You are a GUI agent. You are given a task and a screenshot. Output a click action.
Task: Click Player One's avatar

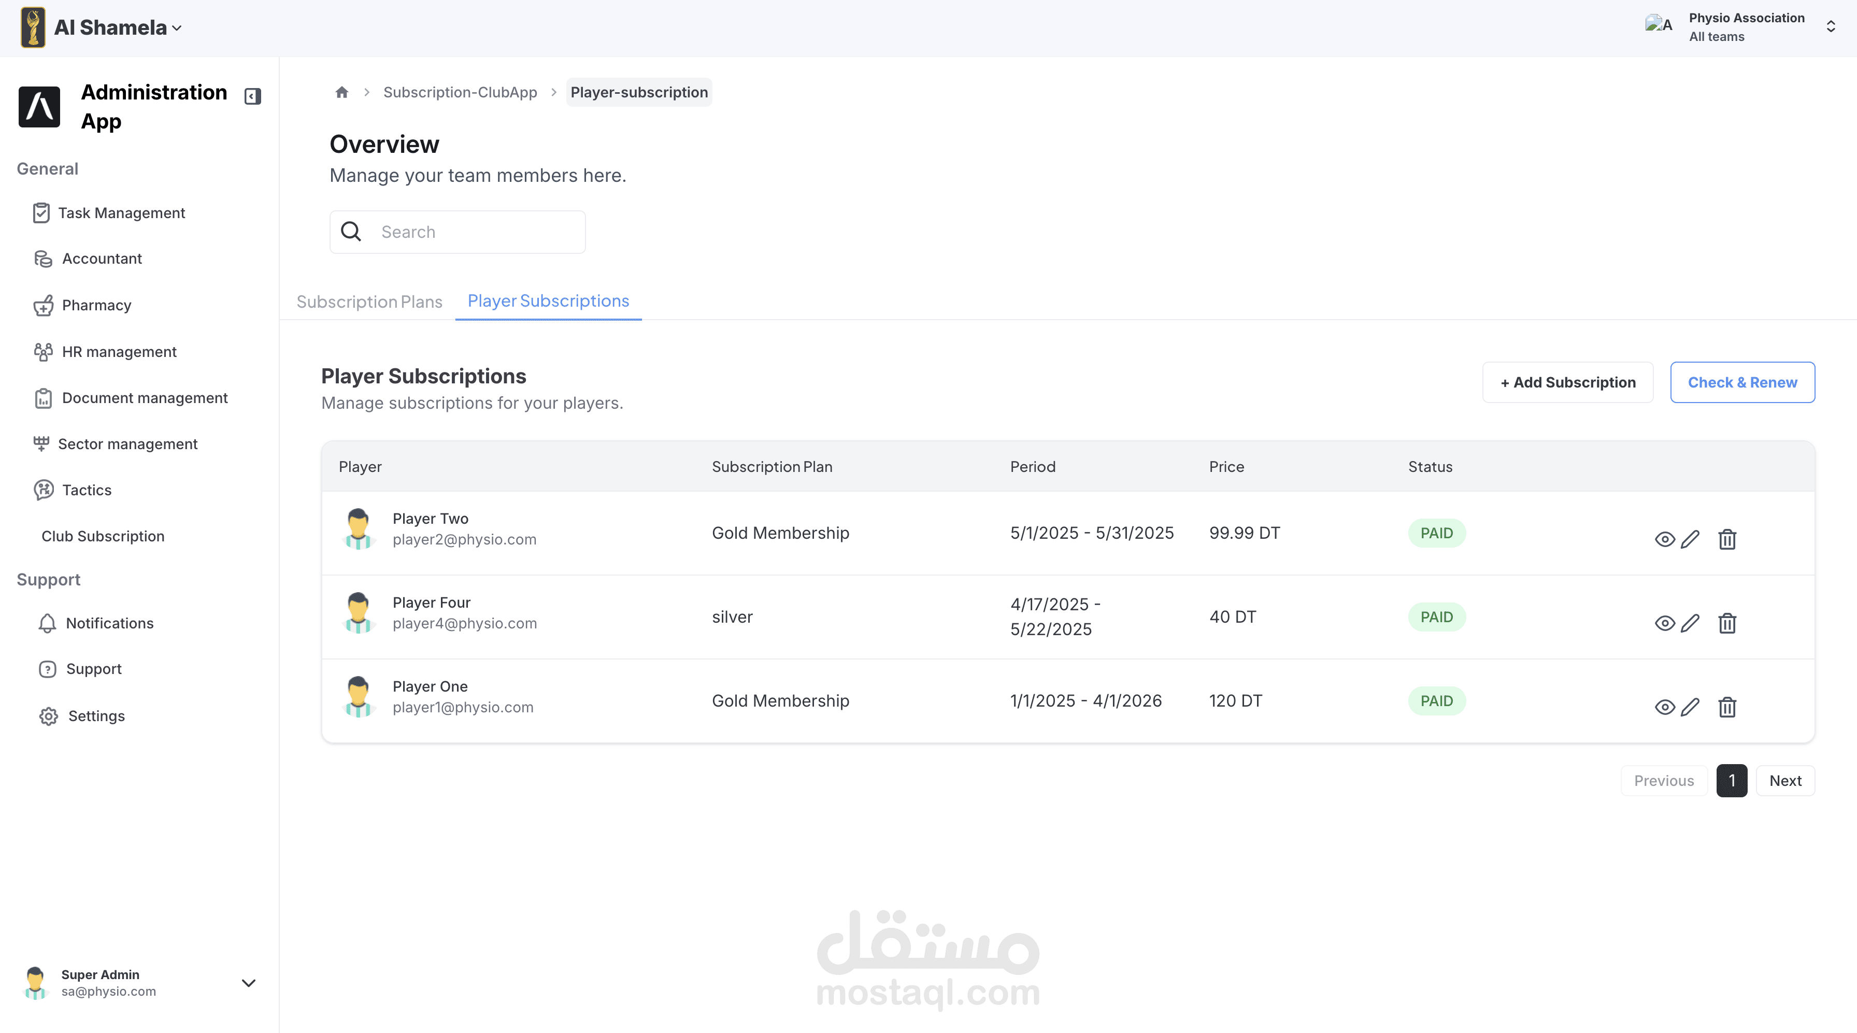click(358, 696)
